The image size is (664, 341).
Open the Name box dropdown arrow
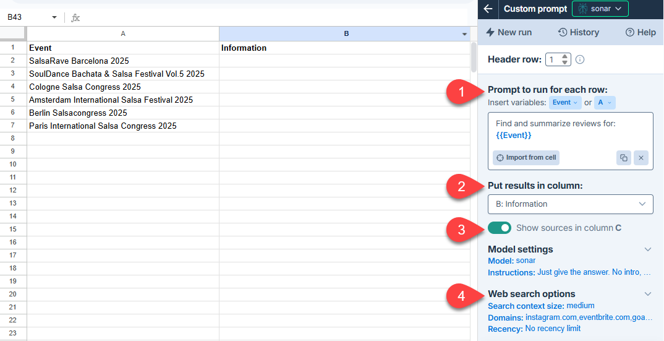coord(54,17)
